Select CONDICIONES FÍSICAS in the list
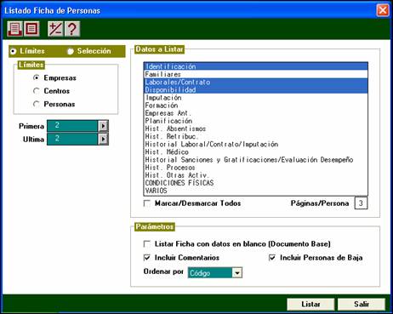The width and height of the screenshot is (393, 314). pos(256,183)
